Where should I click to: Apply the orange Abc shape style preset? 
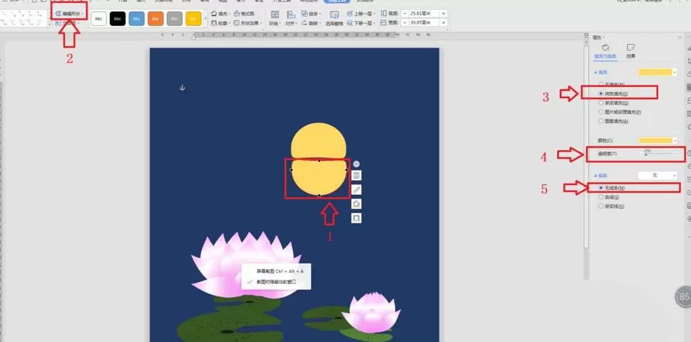click(x=156, y=18)
